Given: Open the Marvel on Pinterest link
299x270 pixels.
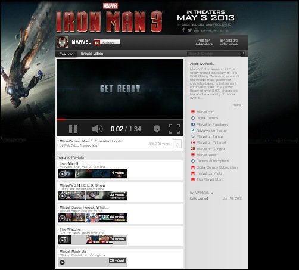Looking at the screenshot, I should pos(211,142).
